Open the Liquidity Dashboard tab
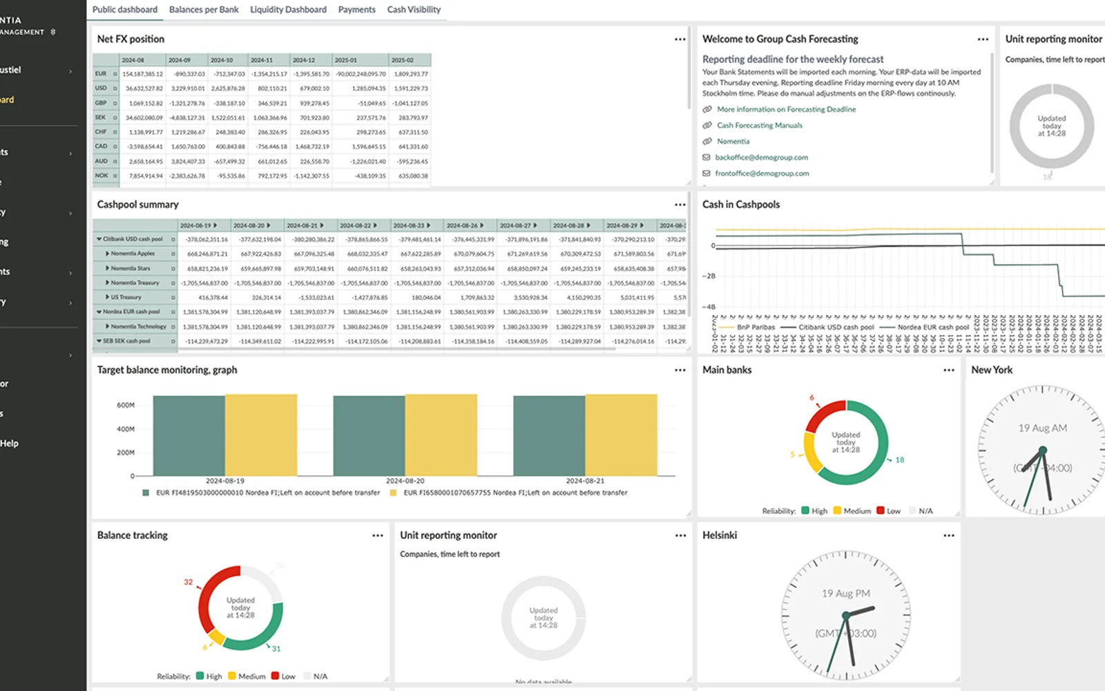Viewport: 1105px width, 691px height. 288,10
